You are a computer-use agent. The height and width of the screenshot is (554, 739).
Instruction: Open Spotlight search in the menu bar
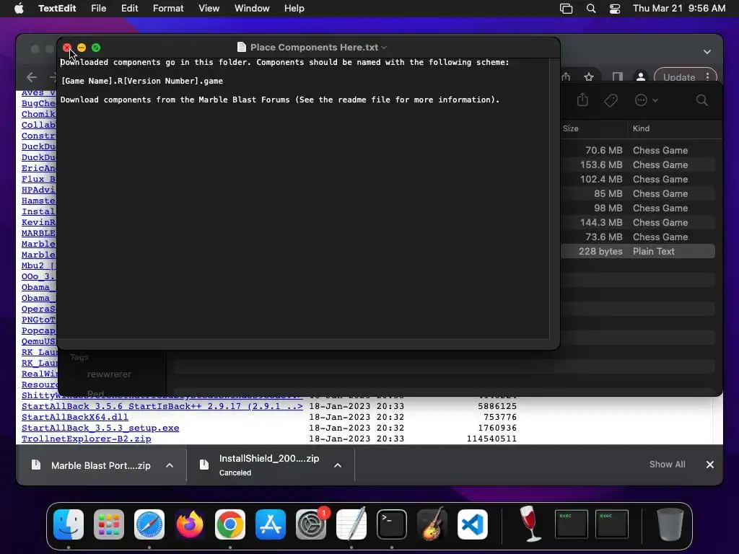pos(590,9)
